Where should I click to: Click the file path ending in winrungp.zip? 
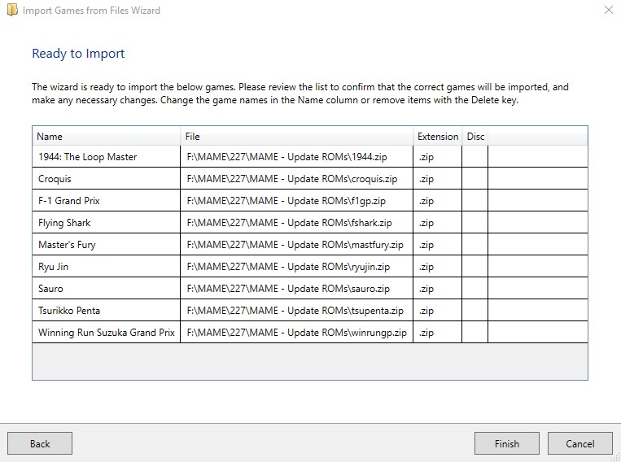click(x=296, y=332)
